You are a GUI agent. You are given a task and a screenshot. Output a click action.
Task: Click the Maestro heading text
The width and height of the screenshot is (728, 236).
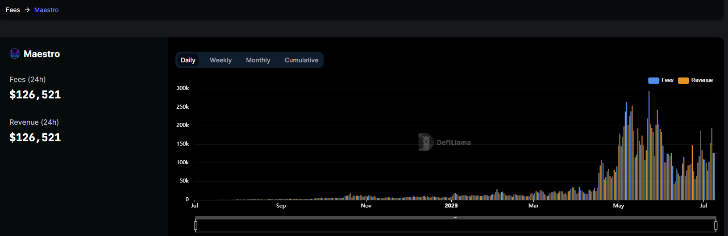pyautogui.click(x=42, y=54)
